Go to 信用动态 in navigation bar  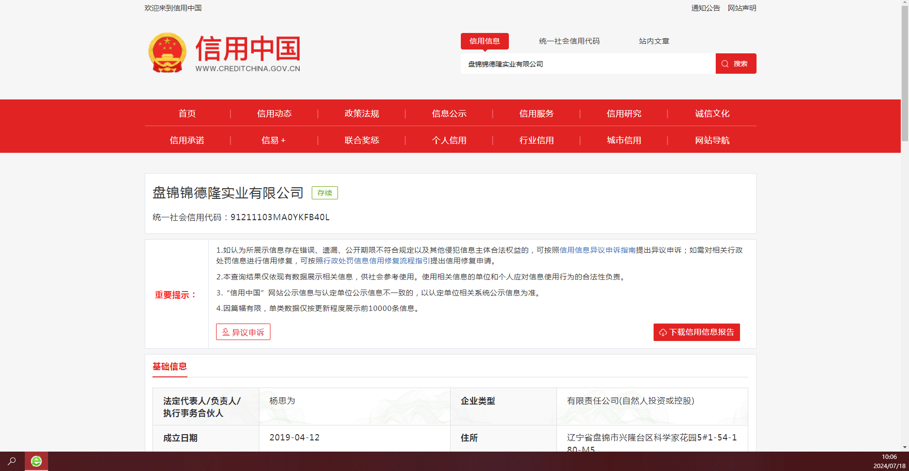coord(274,114)
